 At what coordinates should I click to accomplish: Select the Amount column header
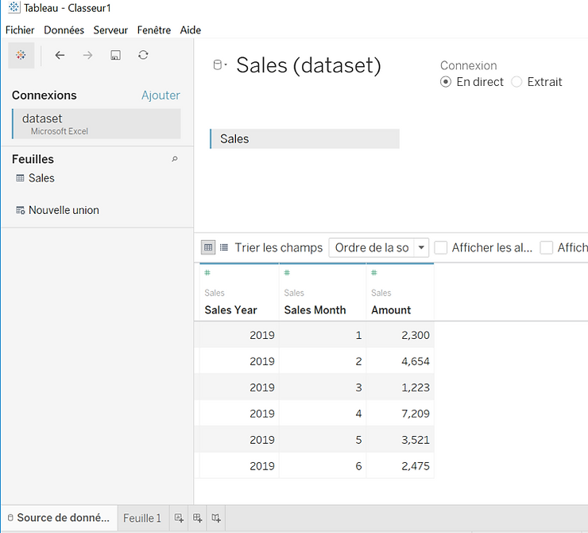tap(391, 310)
